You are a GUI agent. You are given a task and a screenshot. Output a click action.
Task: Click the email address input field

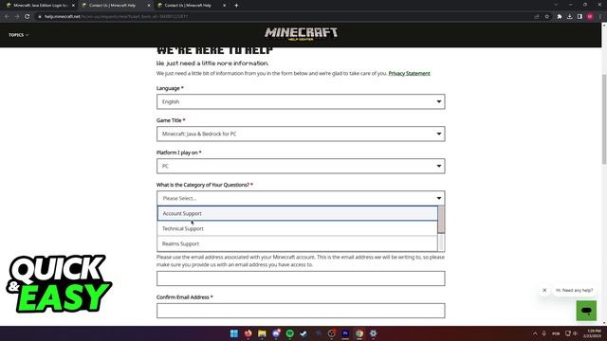click(x=301, y=278)
